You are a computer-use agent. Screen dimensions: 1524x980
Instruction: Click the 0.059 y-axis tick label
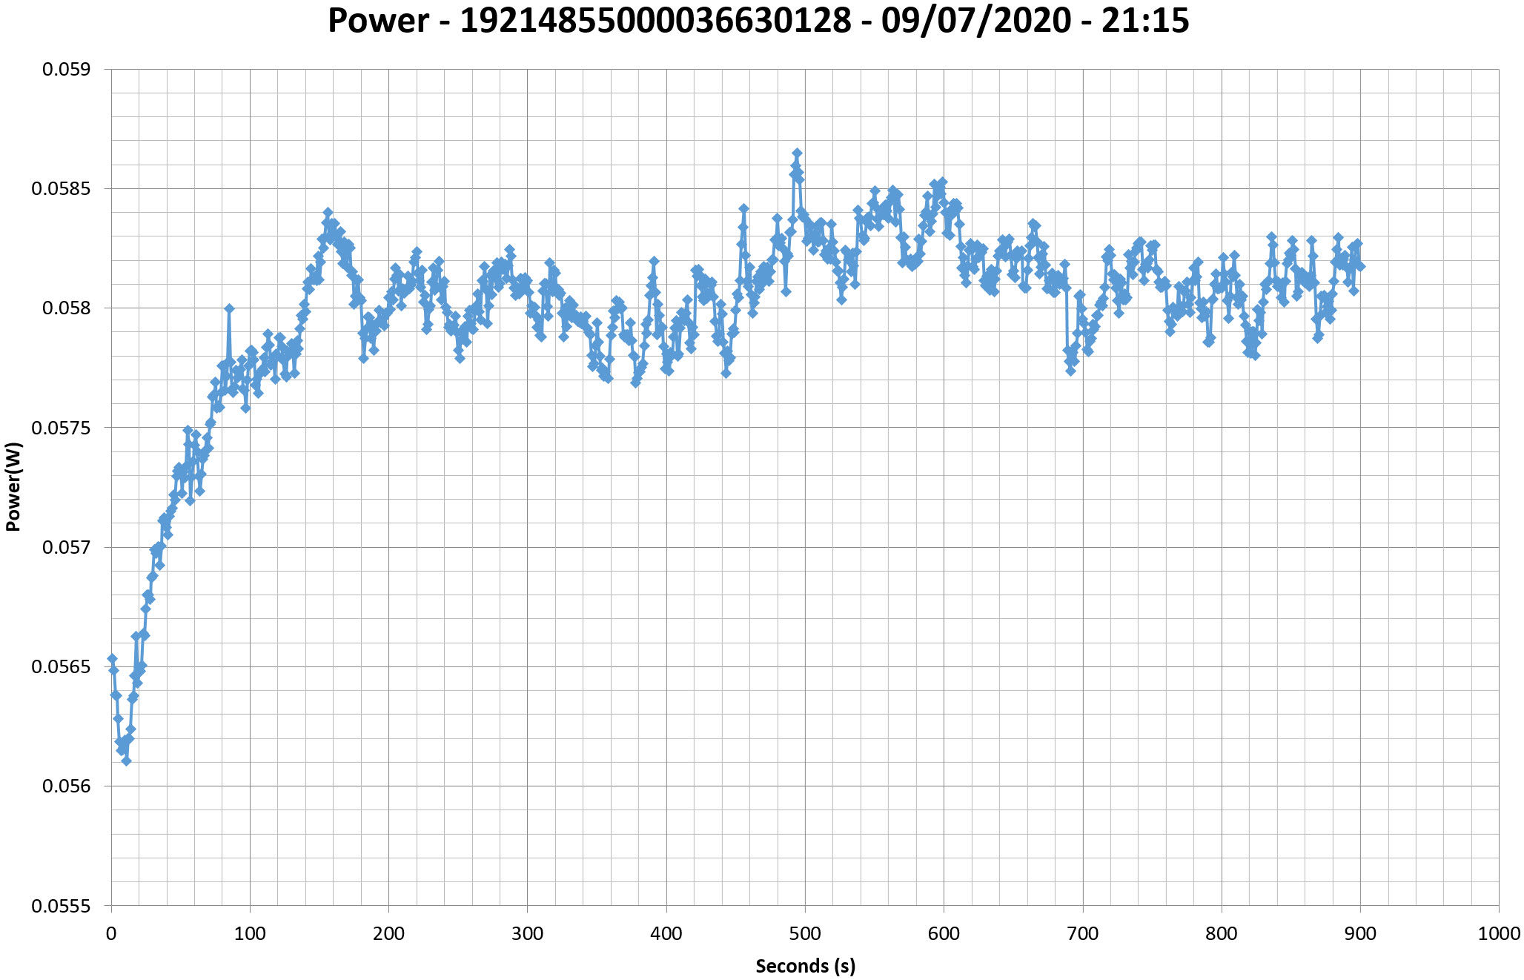(66, 70)
